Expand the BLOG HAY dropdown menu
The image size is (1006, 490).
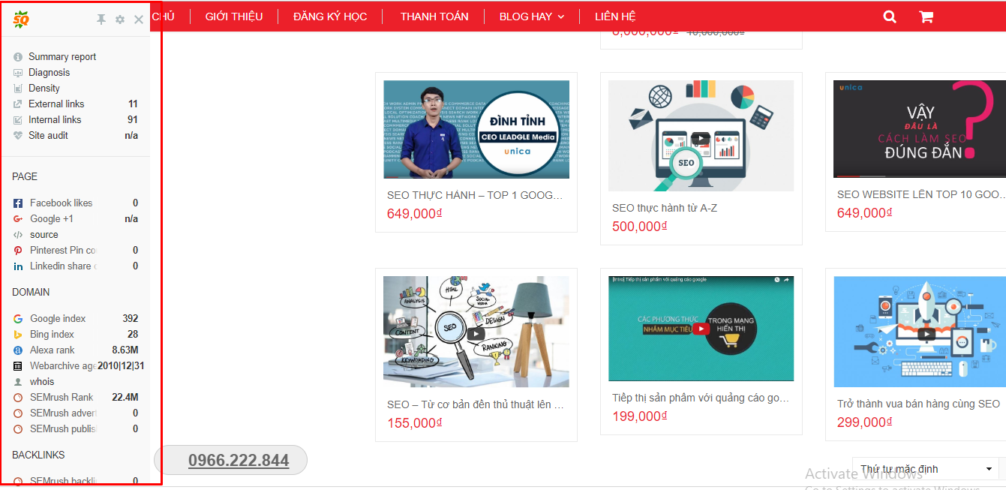tap(531, 17)
